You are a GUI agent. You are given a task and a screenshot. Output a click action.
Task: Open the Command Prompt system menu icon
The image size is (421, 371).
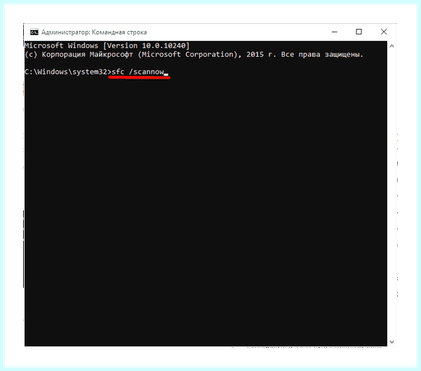[34, 32]
